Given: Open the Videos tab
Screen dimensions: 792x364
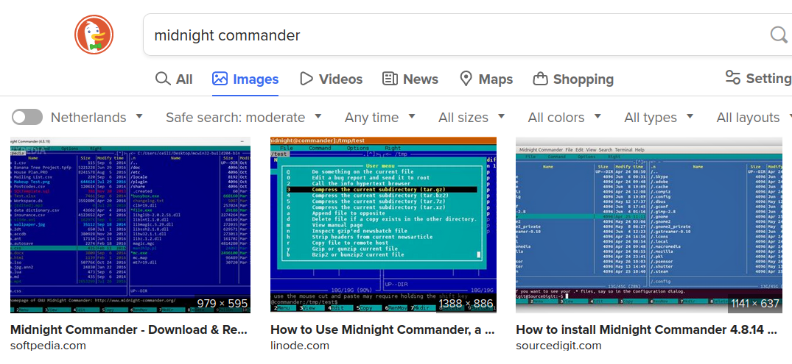Looking at the screenshot, I should [331, 79].
